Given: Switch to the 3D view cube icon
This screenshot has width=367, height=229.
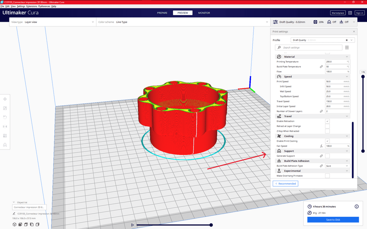Looking at the screenshot, I should pos(14,224).
